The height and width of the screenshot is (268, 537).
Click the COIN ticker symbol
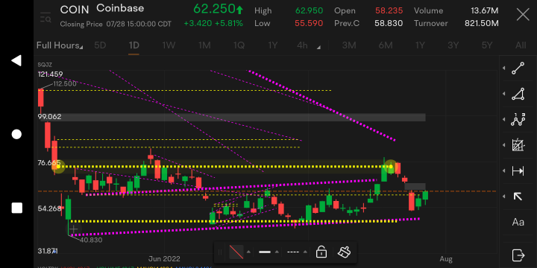coord(75,10)
